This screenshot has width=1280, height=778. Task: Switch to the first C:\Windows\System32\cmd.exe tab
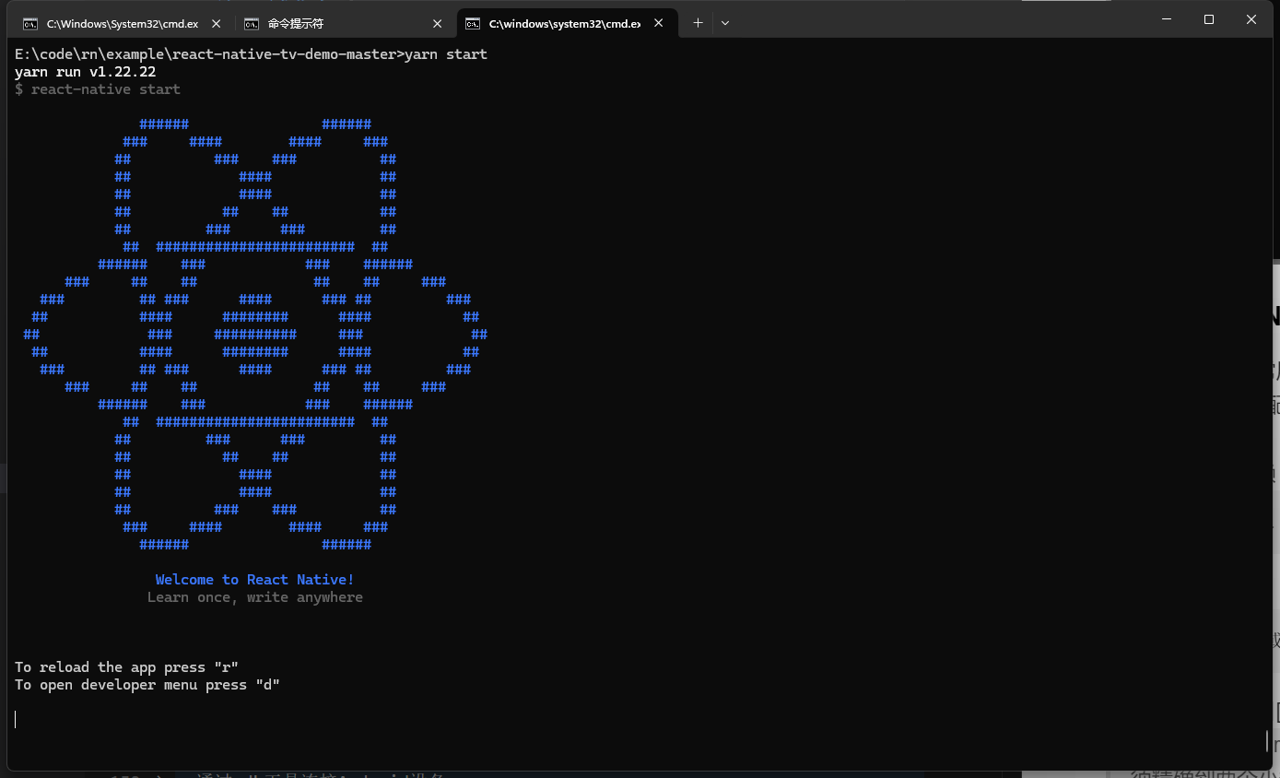122,23
